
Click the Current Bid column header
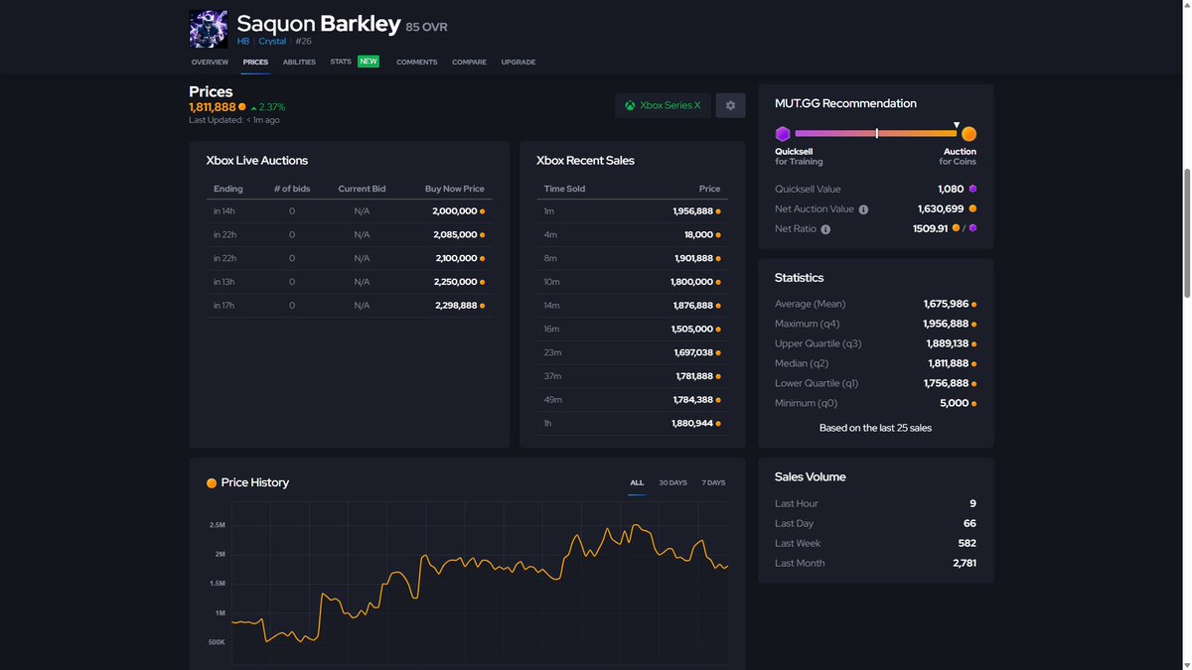point(362,189)
